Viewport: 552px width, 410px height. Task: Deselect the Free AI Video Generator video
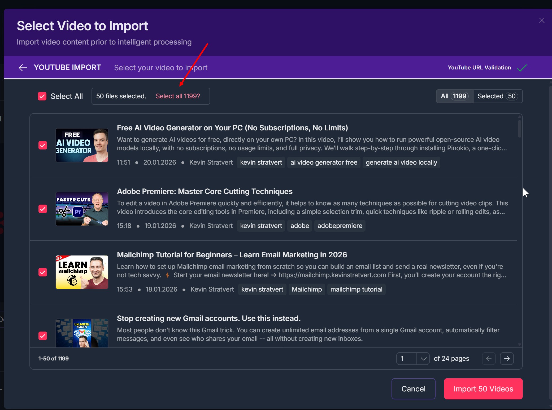[43, 145]
